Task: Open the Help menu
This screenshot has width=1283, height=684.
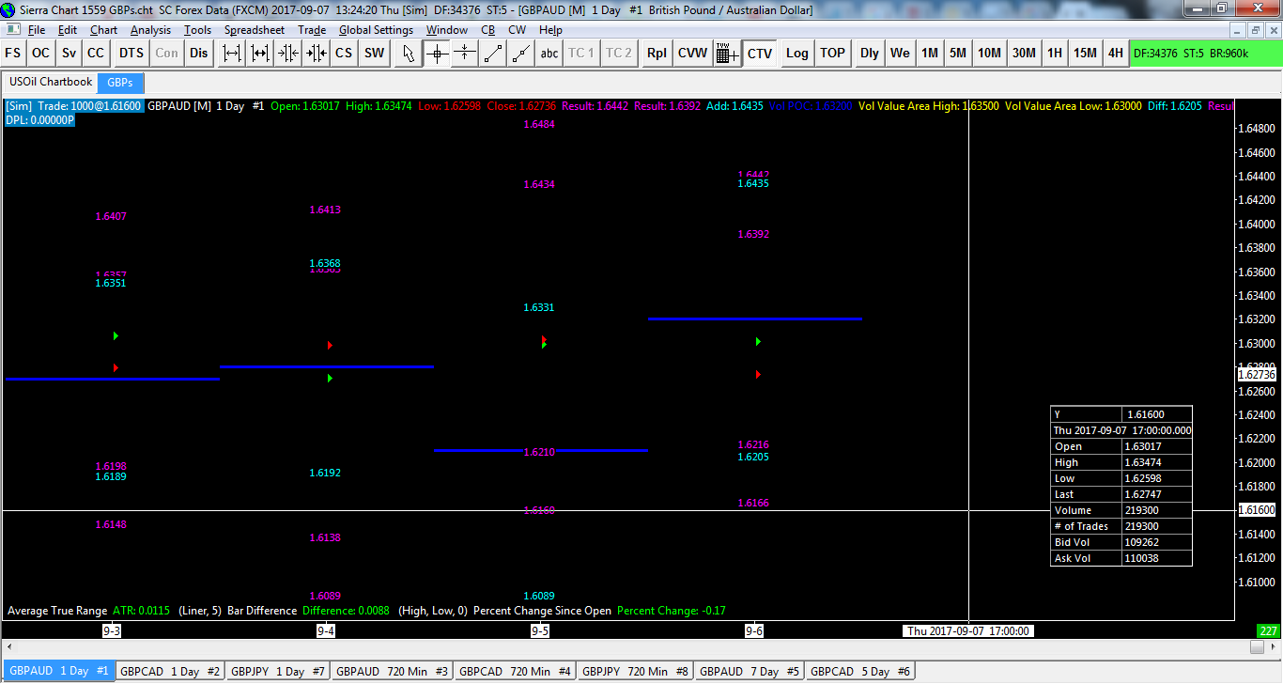Action: (551, 30)
